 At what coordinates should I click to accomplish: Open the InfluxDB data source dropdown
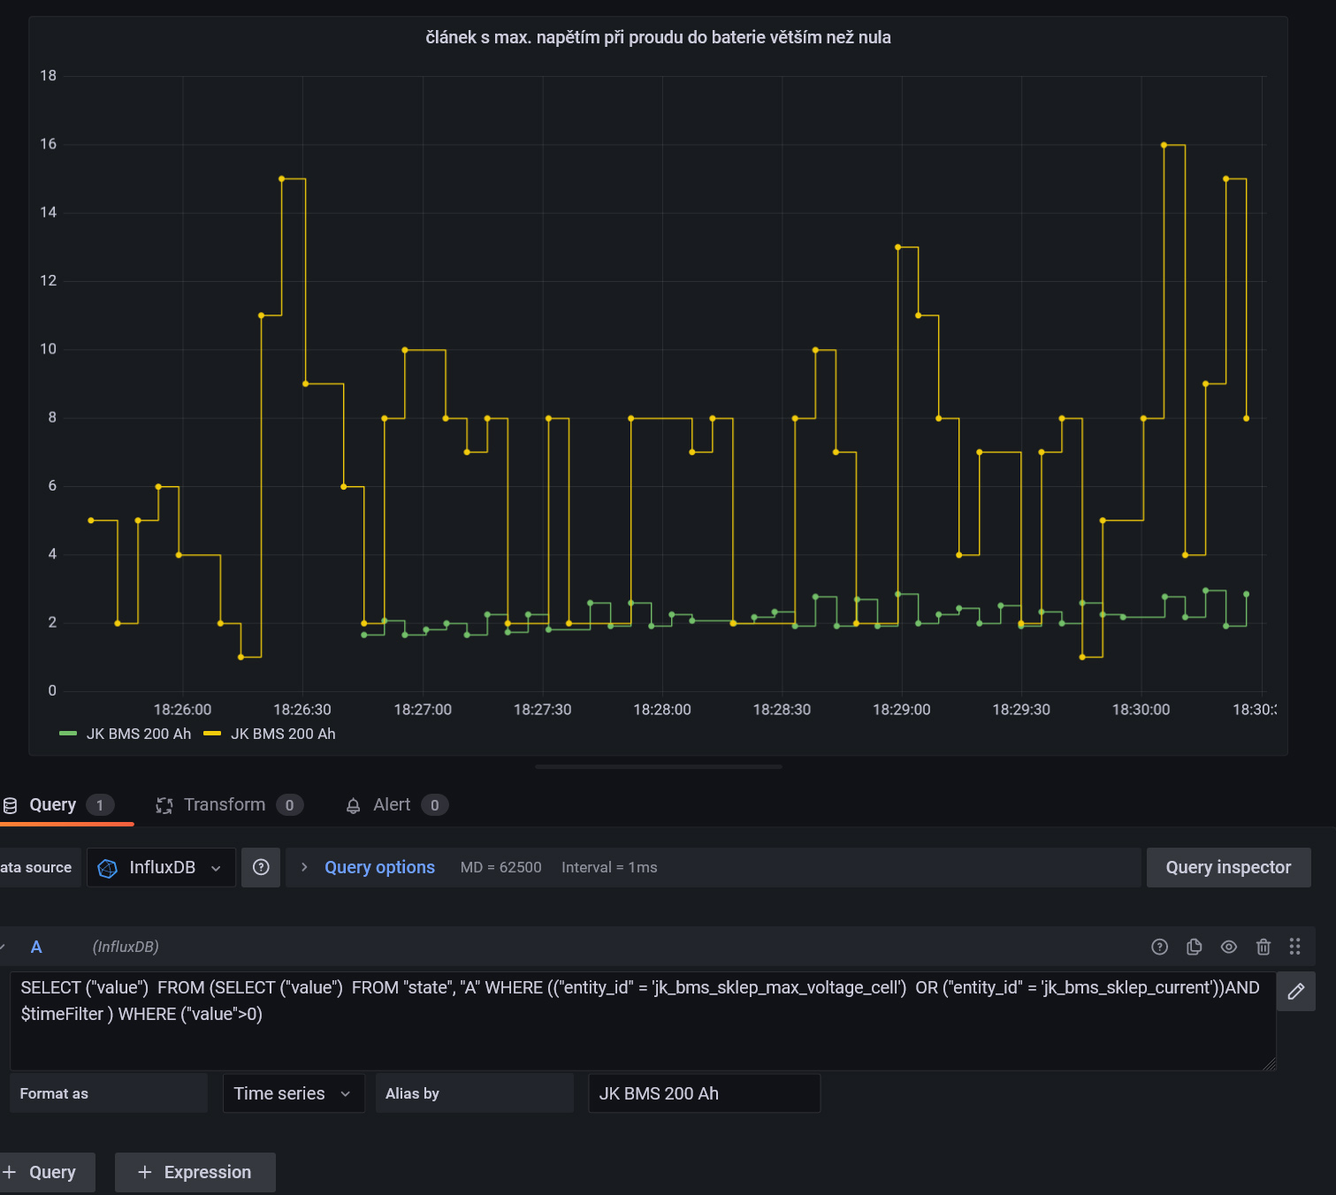[162, 867]
